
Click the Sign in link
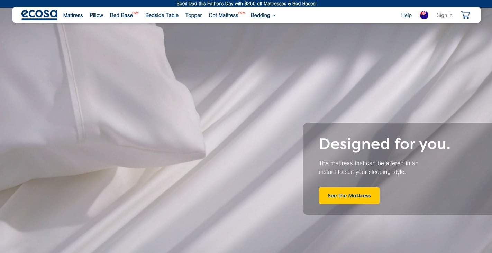pyautogui.click(x=445, y=15)
